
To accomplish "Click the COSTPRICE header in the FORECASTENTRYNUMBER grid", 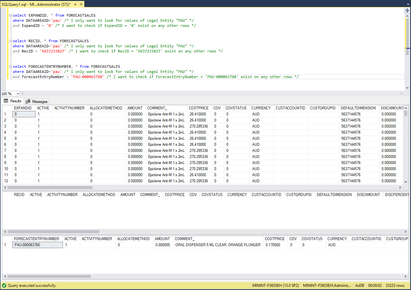I will [275, 239].
